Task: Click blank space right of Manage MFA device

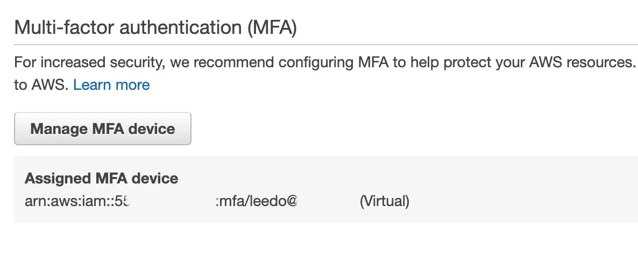Action: pyautogui.click(x=377, y=129)
